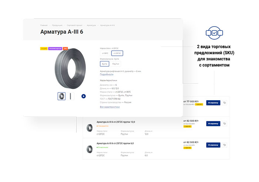Viewport: 259px width, 182px height.
Task: Add the 77 000 ₽/т item to cart
Action: point(213,103)
